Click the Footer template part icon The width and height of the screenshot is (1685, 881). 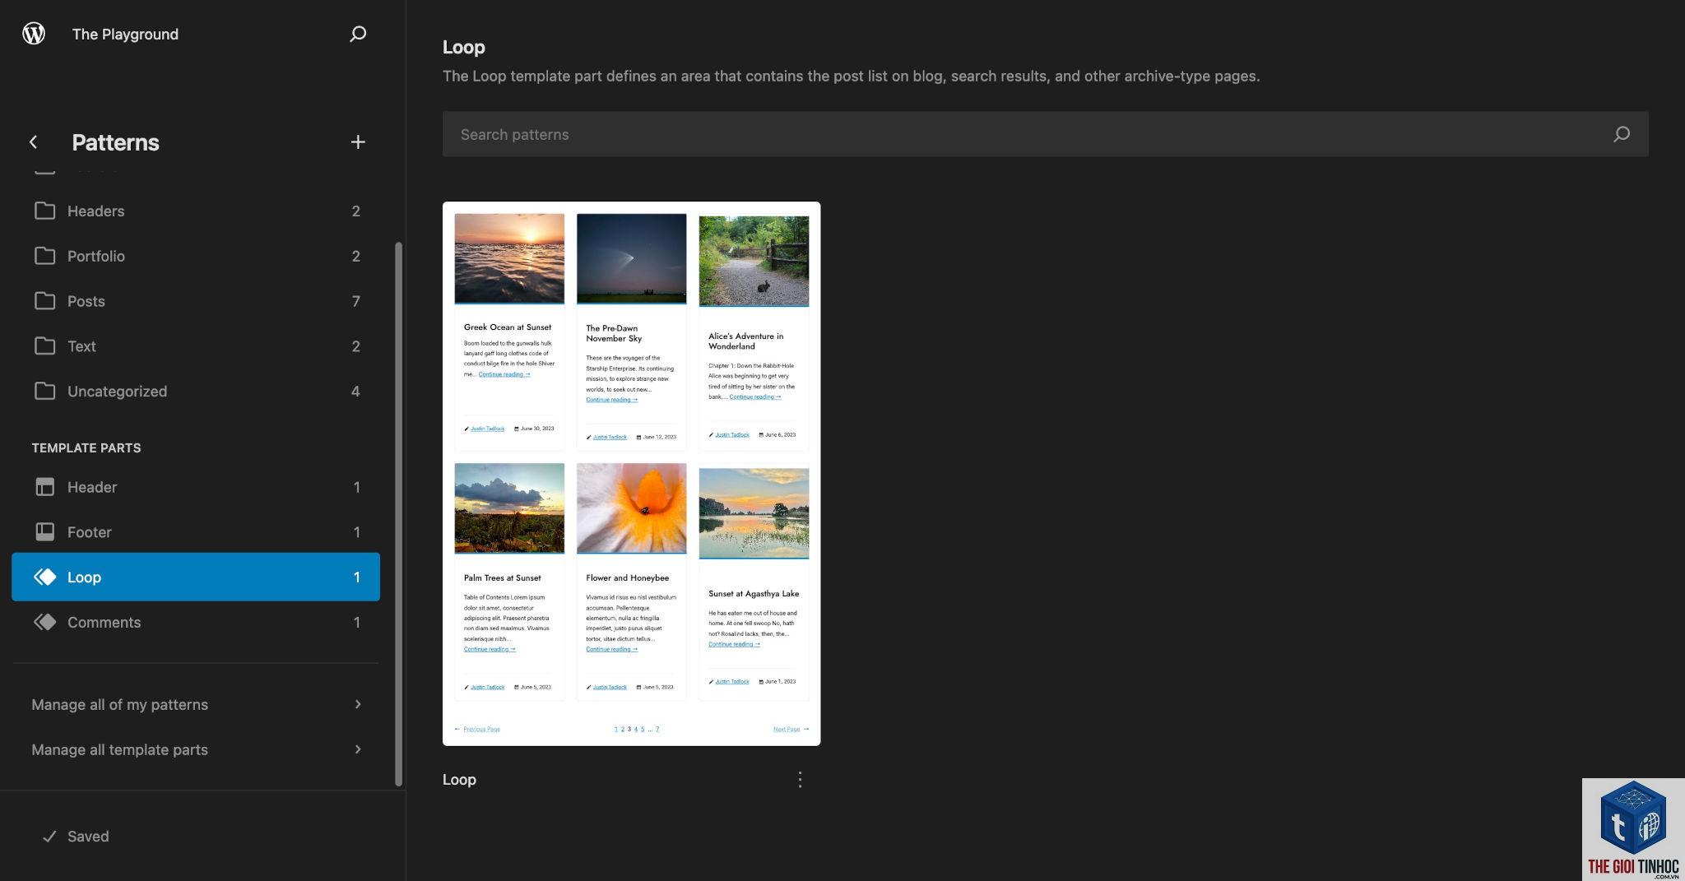point(45,532)
